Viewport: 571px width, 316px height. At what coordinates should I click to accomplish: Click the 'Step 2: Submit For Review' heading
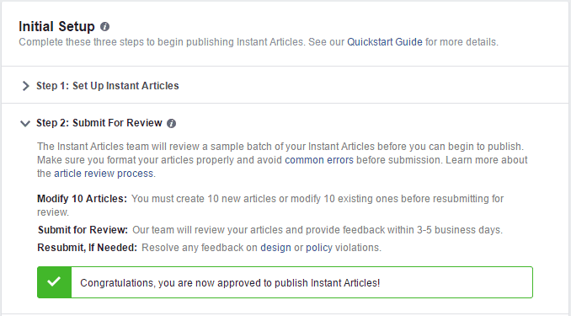pyautogui.click(x=99, y=123)
